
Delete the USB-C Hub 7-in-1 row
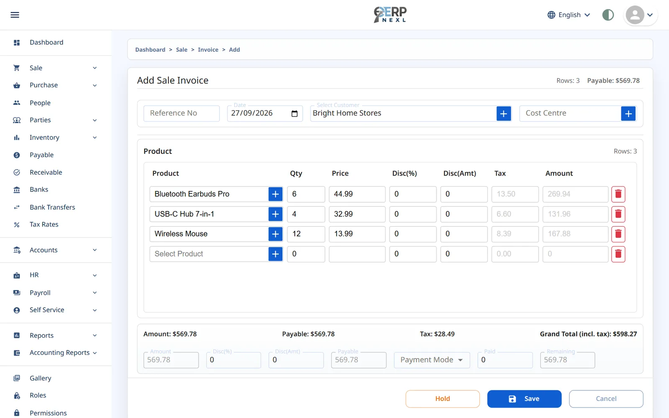(x=618, y=214)
